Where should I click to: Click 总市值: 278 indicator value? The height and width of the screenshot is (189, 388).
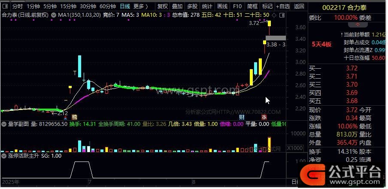point(185,15)
